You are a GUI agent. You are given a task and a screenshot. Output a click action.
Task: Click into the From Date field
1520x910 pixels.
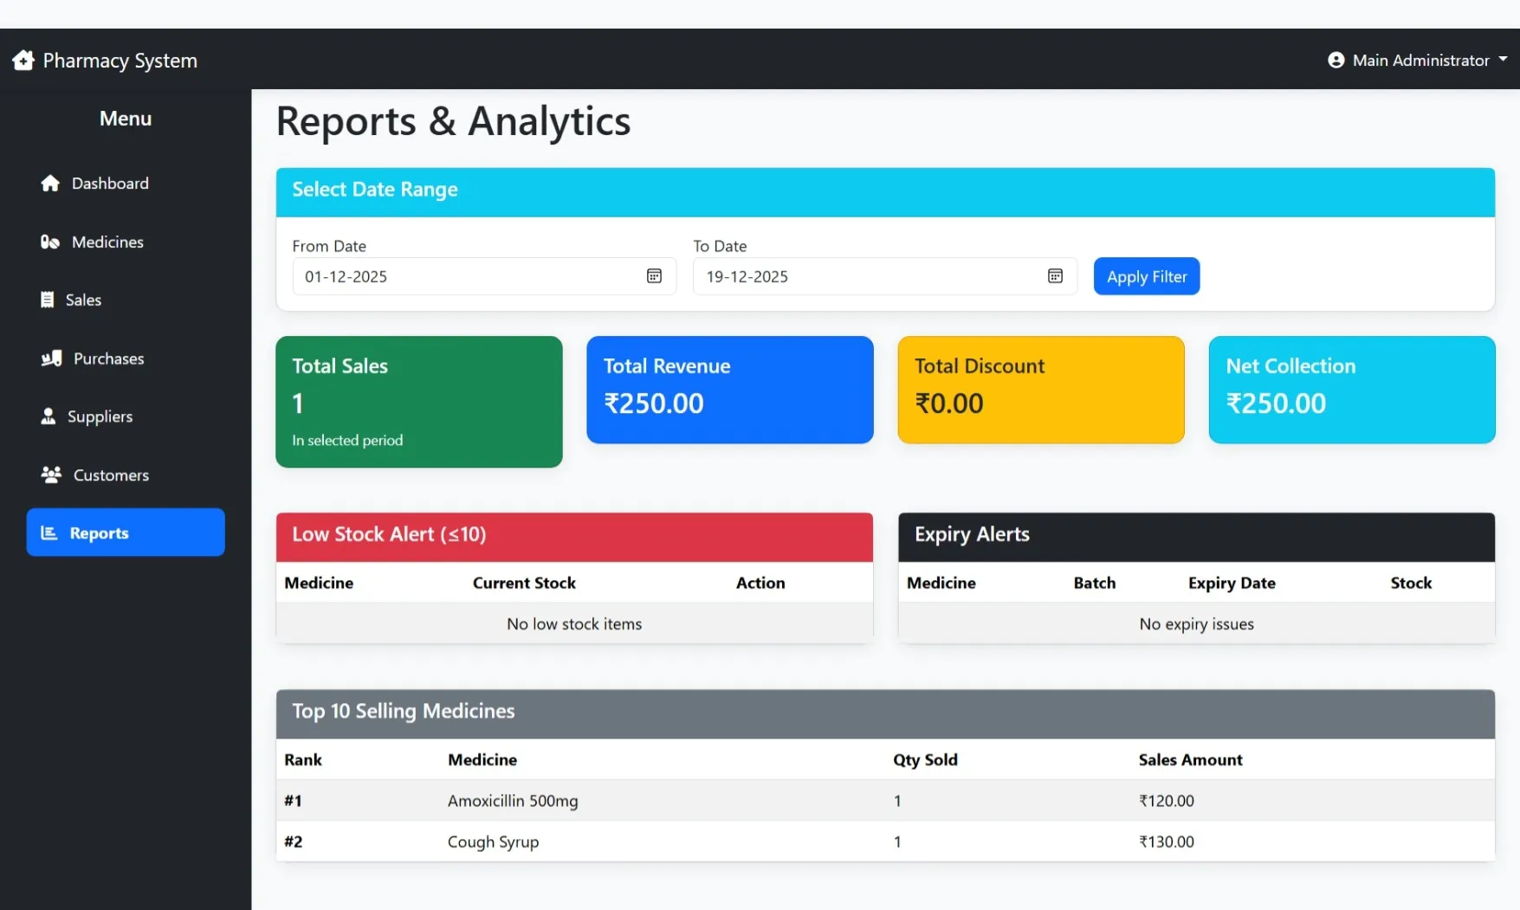click(x=468, y=277)
